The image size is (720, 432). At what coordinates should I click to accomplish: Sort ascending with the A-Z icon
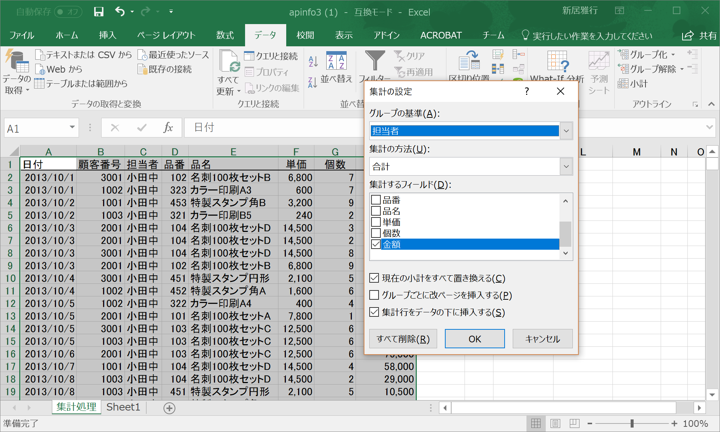coord(313,61)
